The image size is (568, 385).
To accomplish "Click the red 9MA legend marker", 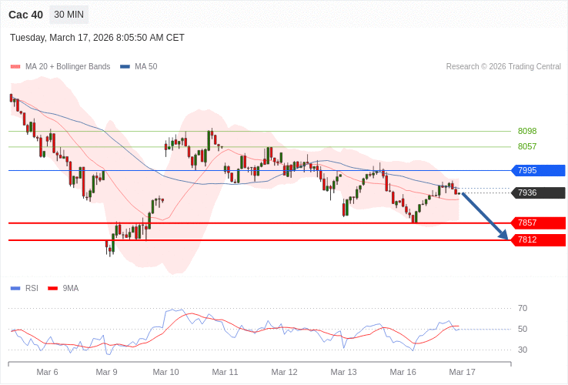I will [x=52, y=289].
